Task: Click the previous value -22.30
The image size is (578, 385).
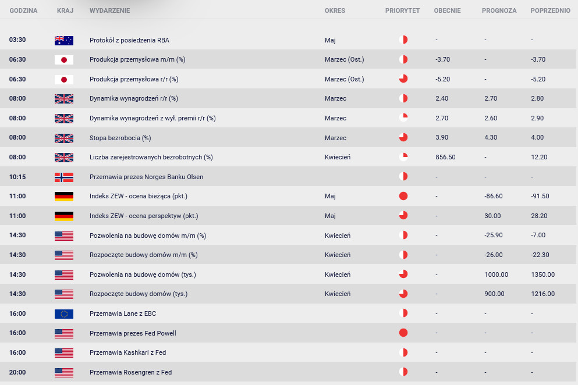Action: 540,255
